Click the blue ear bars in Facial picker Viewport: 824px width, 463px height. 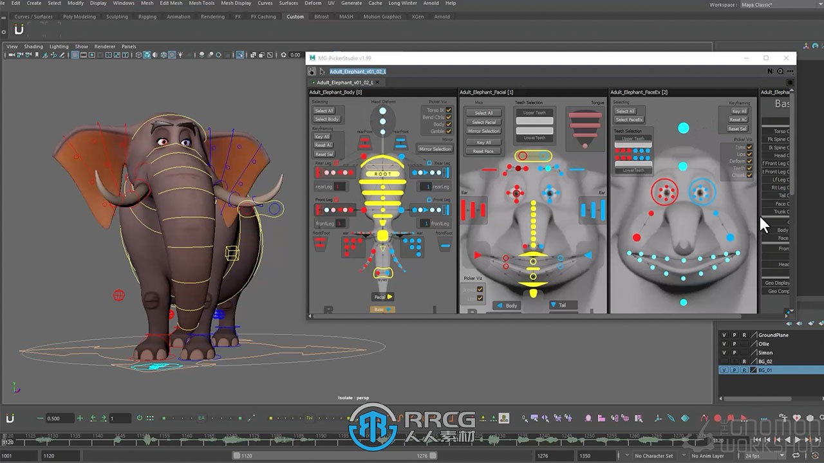point(593,210)
